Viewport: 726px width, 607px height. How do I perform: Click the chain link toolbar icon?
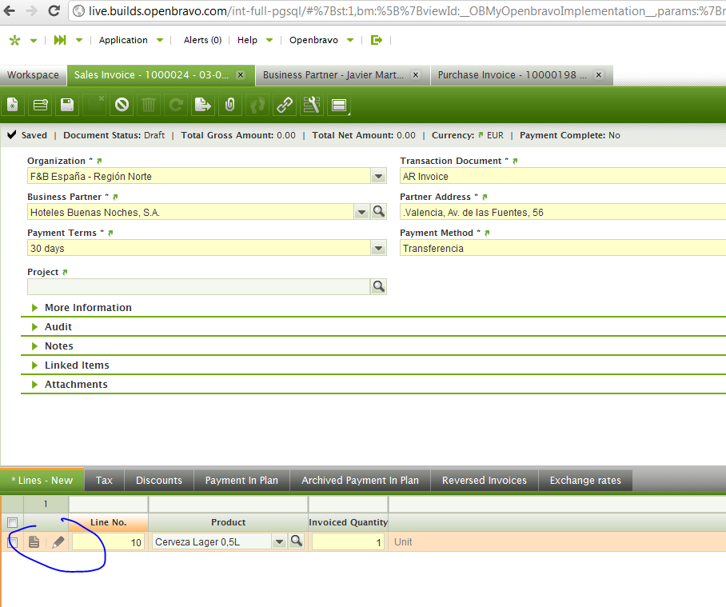coord(285,105)
